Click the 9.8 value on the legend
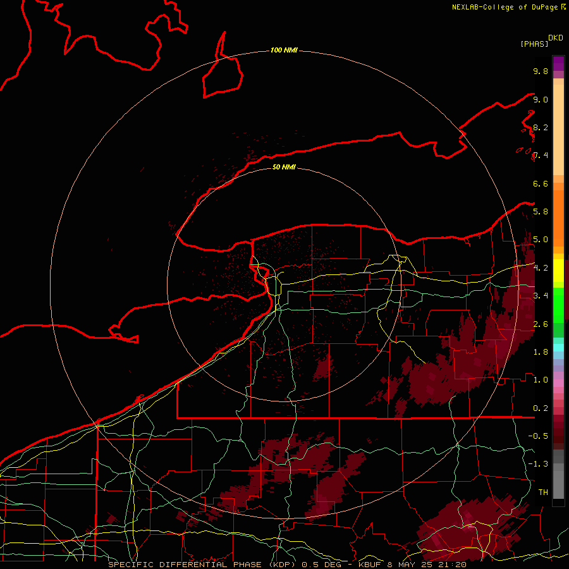 (541, 71)
